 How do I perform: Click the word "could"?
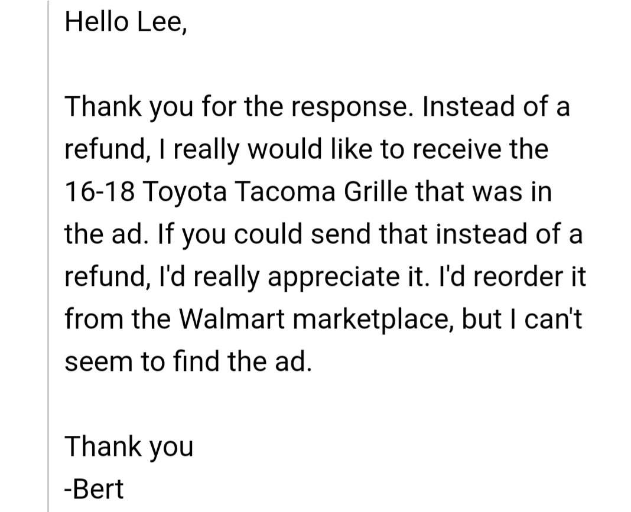pyautogui.click(x=268, y=234)
